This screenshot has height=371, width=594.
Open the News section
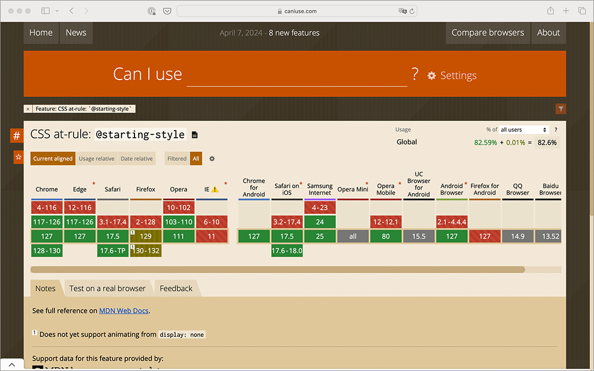[76, 33]
